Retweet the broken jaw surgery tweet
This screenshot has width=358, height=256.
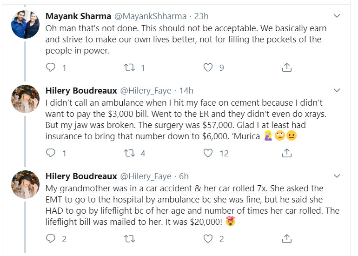pyautogui.click(x=130, y=153)
